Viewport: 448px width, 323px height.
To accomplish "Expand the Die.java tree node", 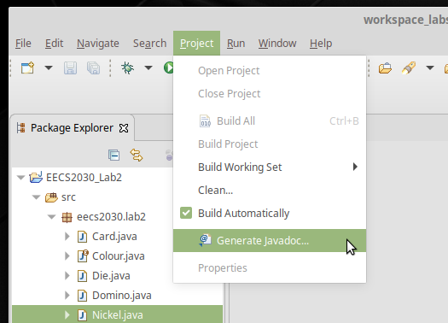I will 67,276.
